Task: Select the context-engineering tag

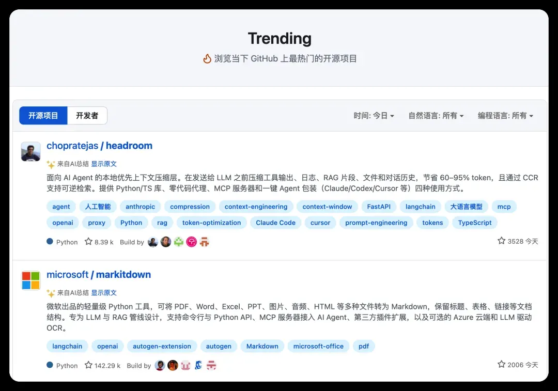Action: pos(256,207)
